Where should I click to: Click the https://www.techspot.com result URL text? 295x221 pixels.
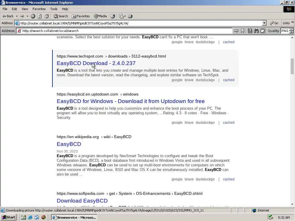pos(80,56)
